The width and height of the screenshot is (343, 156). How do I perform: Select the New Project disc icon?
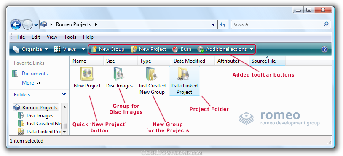pyautogui.click(x=87, y=74)
